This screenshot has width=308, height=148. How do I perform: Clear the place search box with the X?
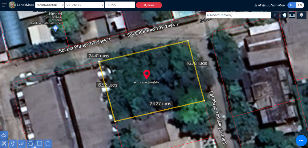click(x=275, y=15)
